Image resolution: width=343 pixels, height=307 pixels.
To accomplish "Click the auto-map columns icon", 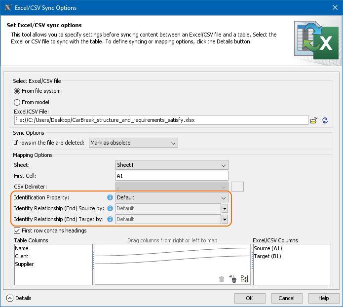I will (244, 279).
